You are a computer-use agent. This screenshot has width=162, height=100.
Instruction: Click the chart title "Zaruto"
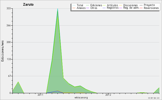click(x=28, y=5)
